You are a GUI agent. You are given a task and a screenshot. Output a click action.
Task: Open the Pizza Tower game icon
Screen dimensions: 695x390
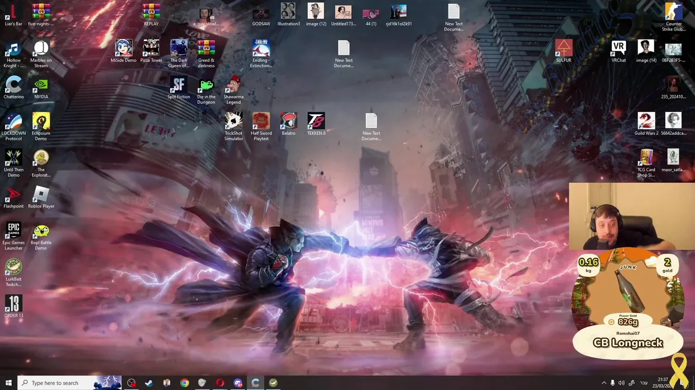click(x=151, y=51)
